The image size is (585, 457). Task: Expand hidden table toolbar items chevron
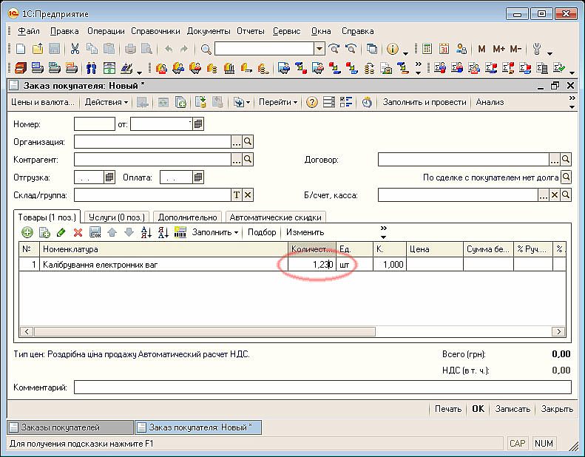tap(383, 232)
